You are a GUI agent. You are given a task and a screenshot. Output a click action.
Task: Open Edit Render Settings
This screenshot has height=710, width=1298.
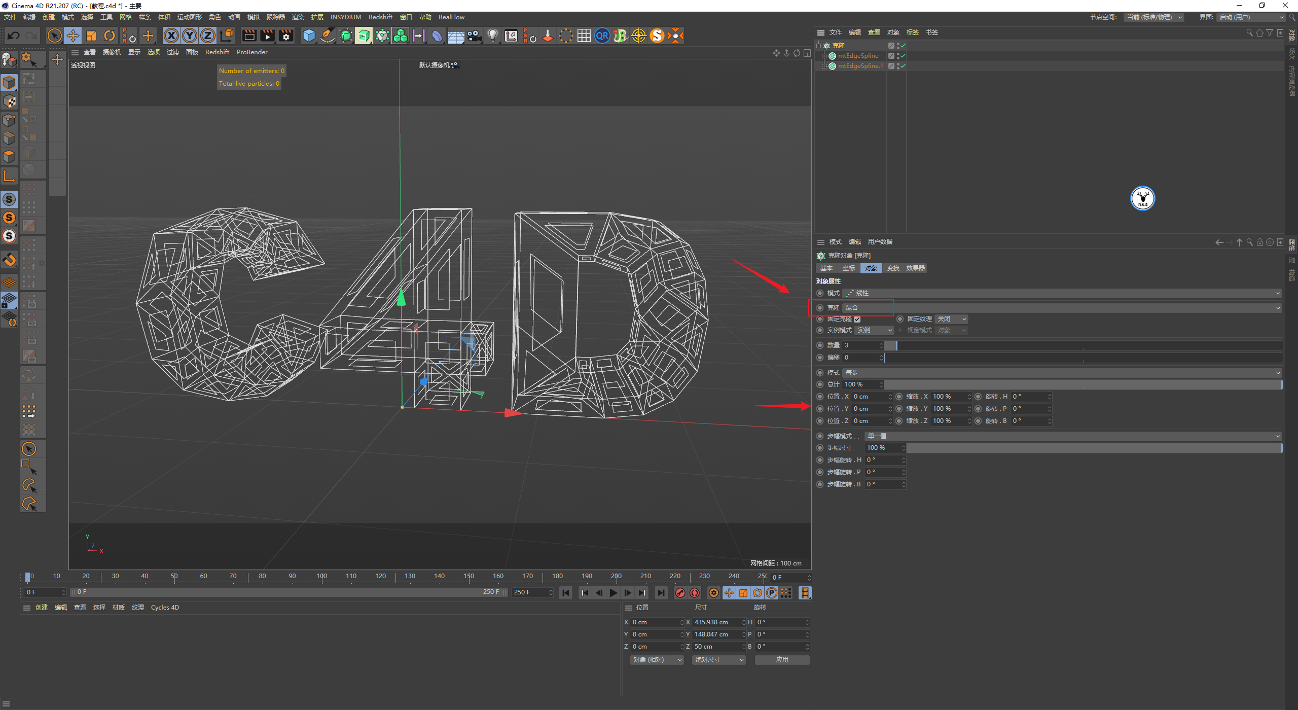(x=286, y=35)
